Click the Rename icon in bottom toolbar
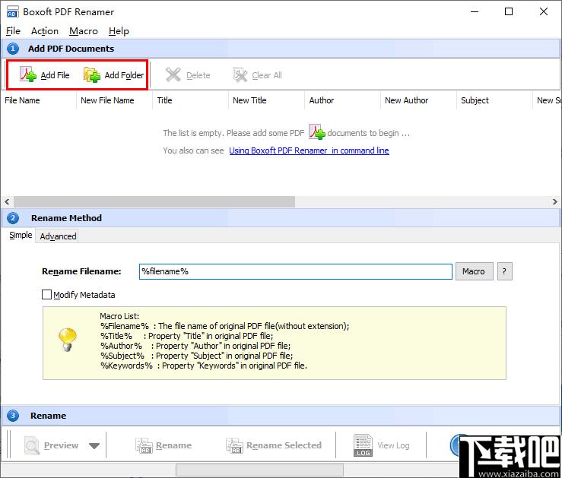Screen dimensions: 562x478 click(144, 445)
